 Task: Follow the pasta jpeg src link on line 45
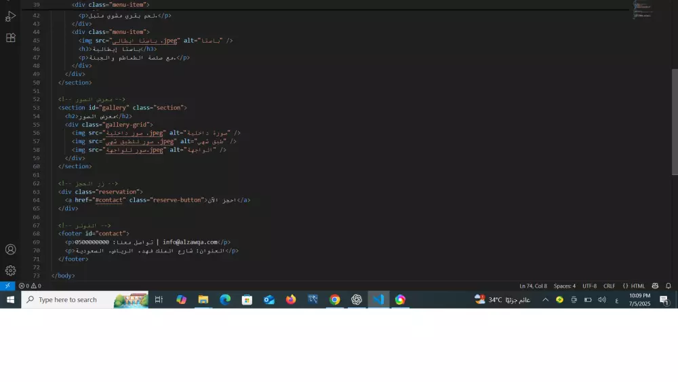[x=145, y=40]
